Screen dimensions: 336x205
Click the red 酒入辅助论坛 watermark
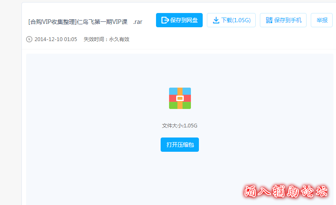click(x=286, y=192)
